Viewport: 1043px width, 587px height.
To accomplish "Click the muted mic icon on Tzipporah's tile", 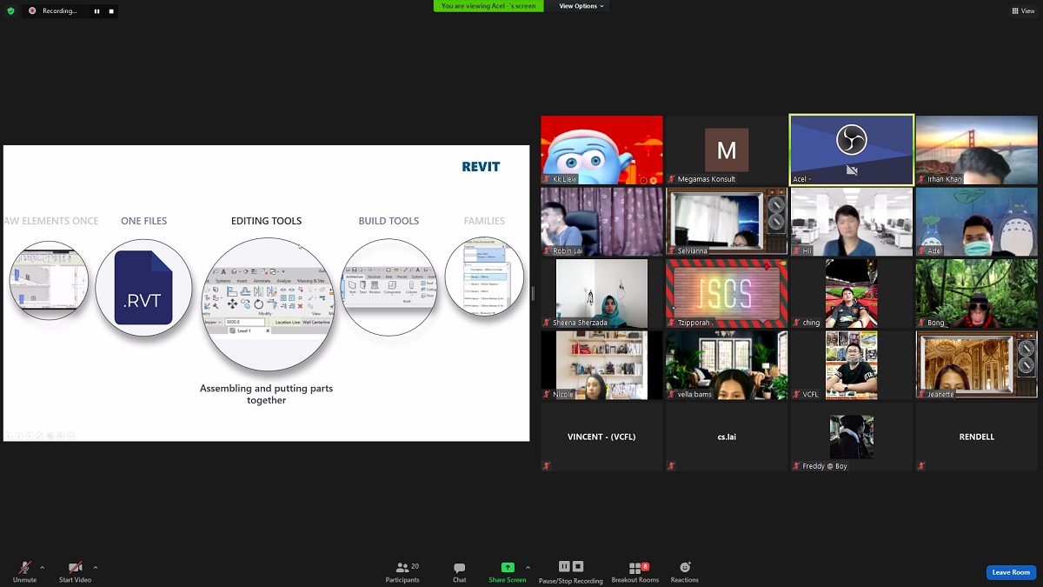I will tap(672, 323).
